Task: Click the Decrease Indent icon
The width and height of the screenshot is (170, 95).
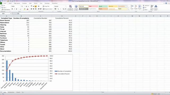Action: 39,9
